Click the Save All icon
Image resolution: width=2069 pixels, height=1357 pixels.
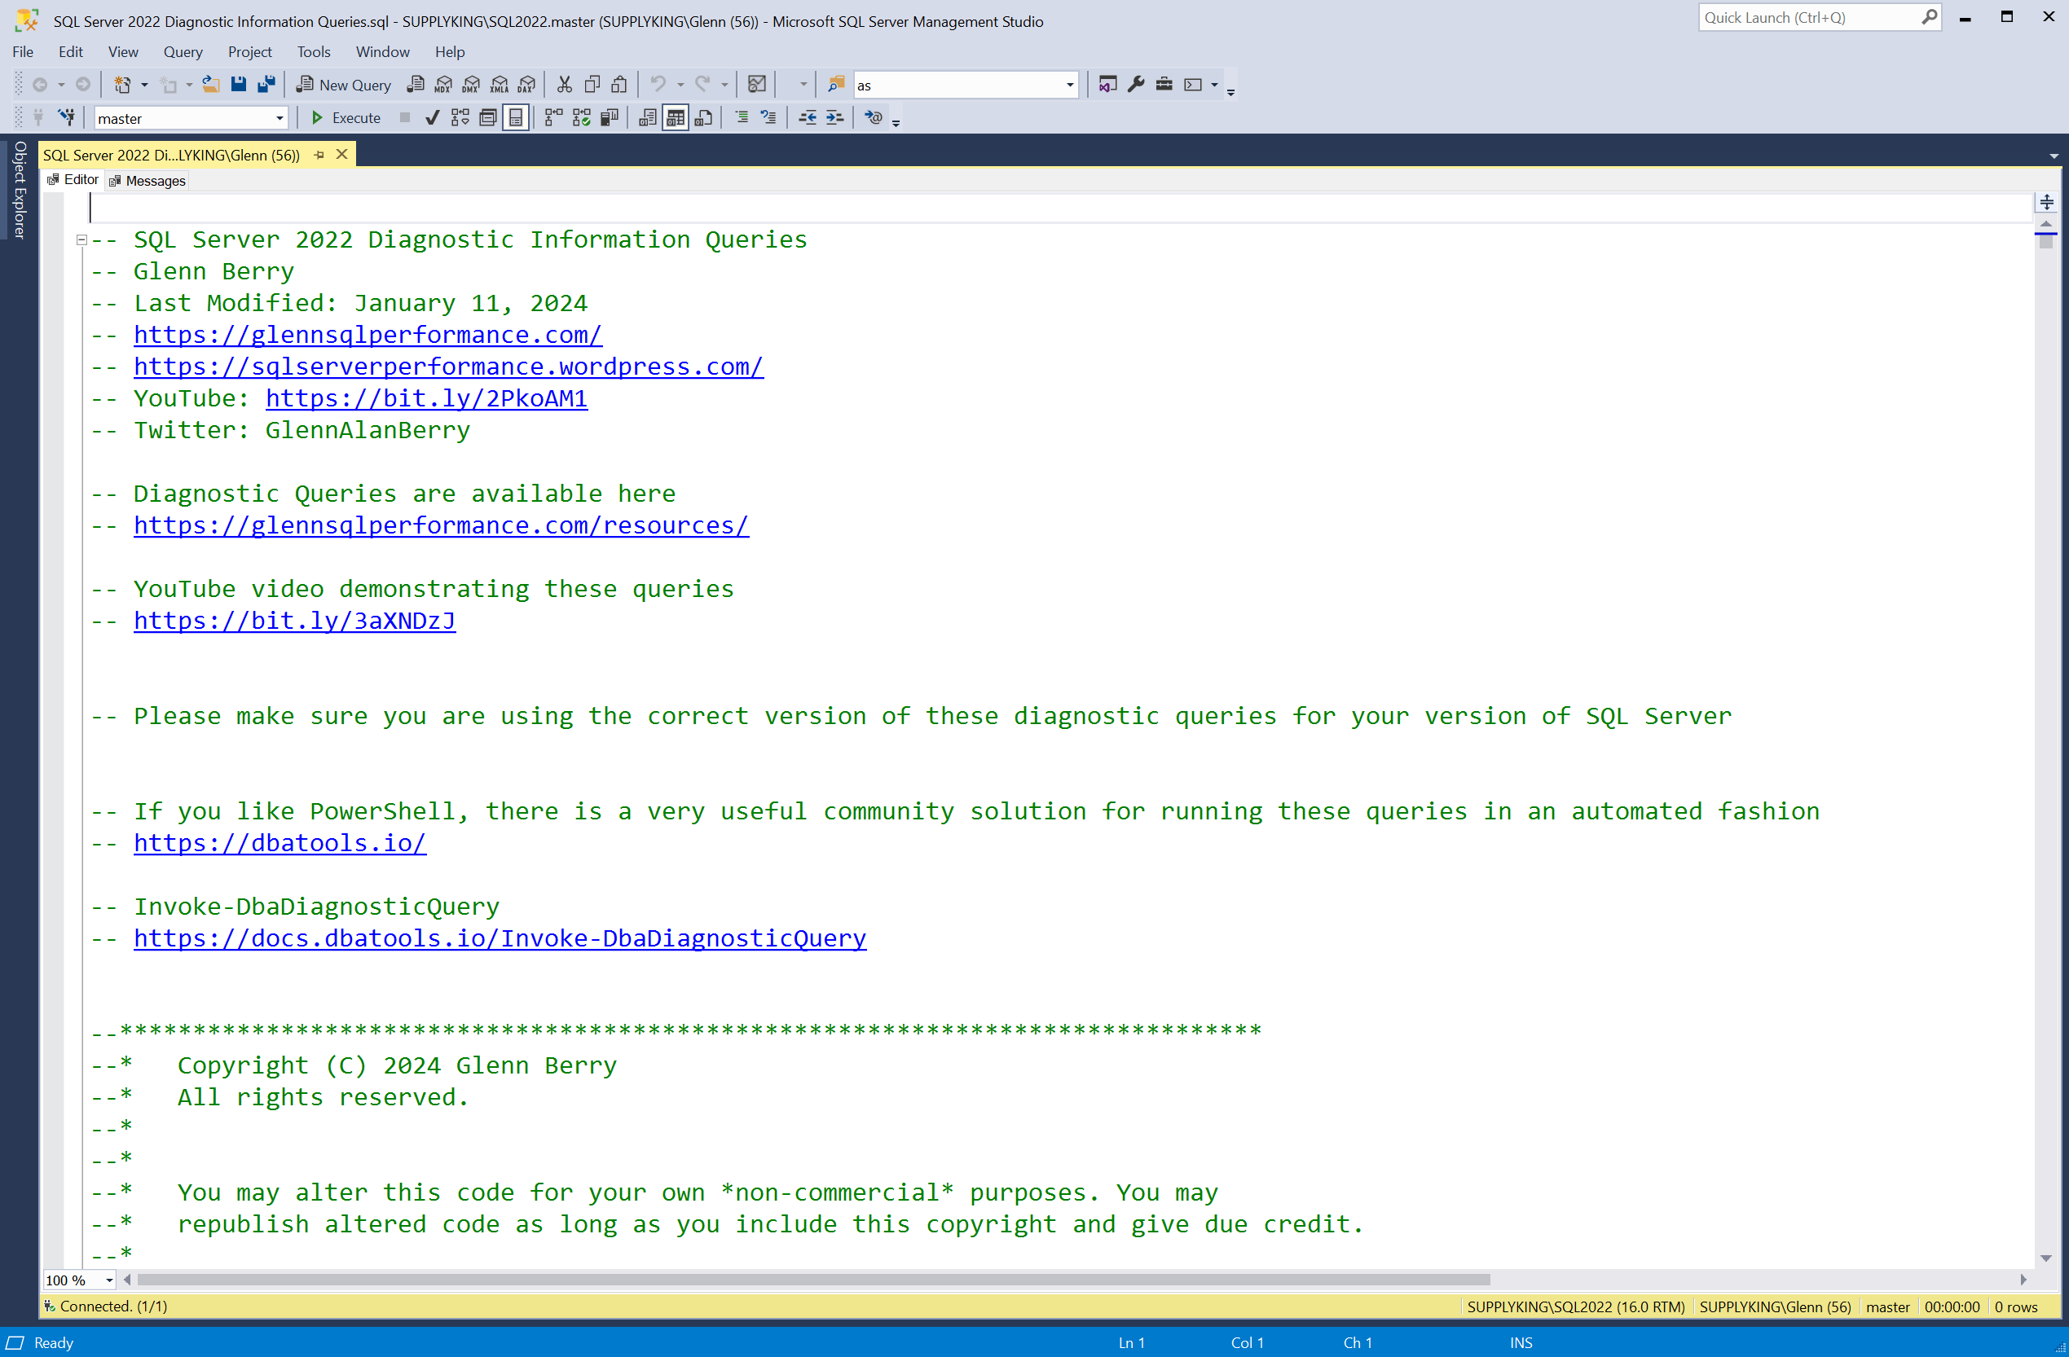click(x=266, y=84)
